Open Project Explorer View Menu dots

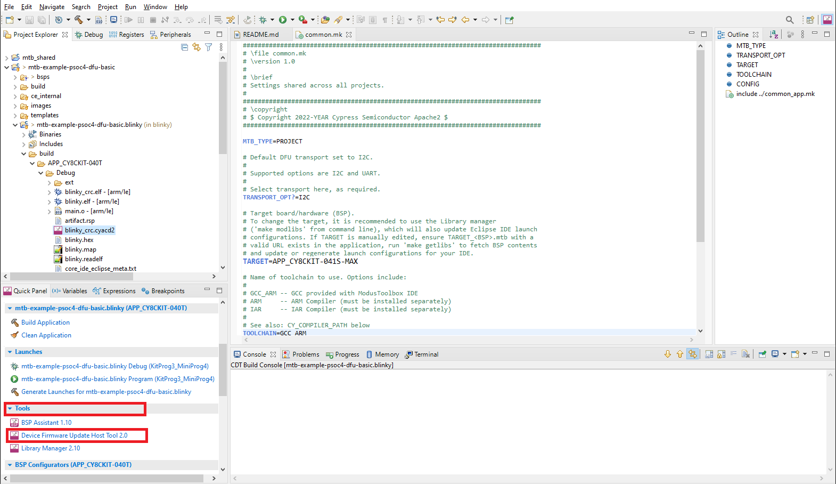coord(221,47)
